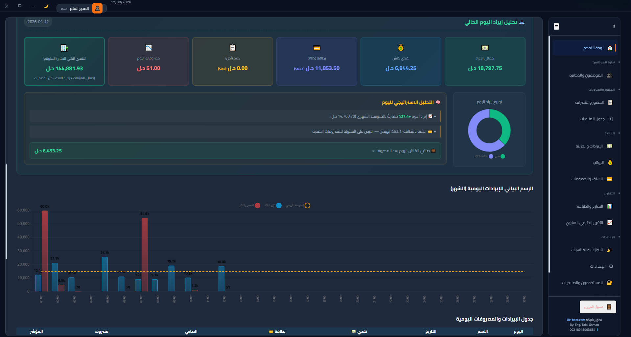Click the تسجيل الخروج logout button
Image resolution: width=631 pixels, height=337 pixels.
[x=598, y=307]
